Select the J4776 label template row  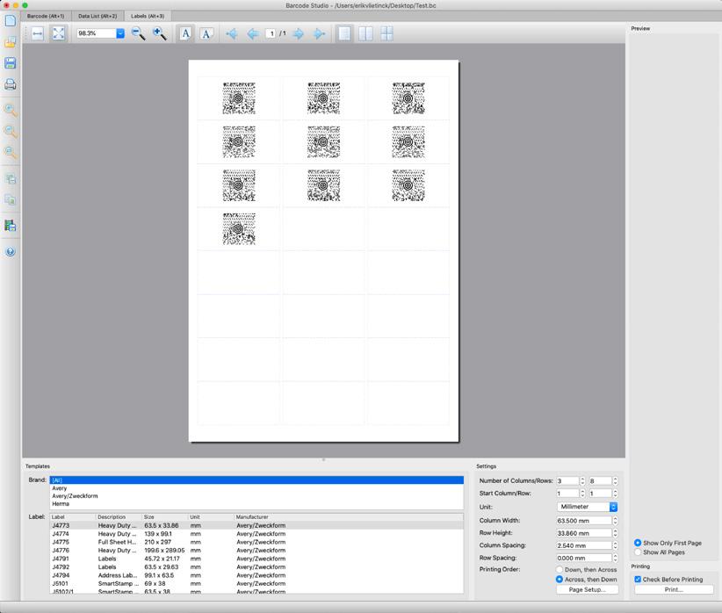(256, 551)
